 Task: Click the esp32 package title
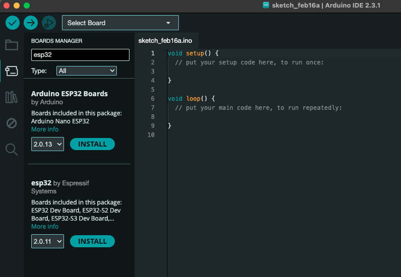coord(41,183)
